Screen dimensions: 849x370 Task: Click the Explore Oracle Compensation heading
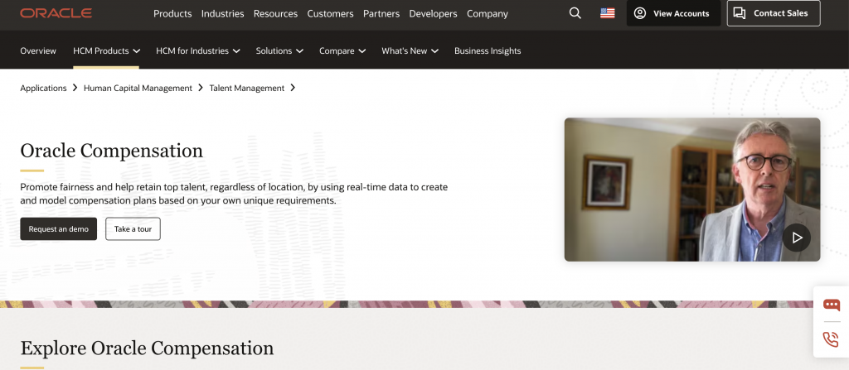[x=147, y=348]
